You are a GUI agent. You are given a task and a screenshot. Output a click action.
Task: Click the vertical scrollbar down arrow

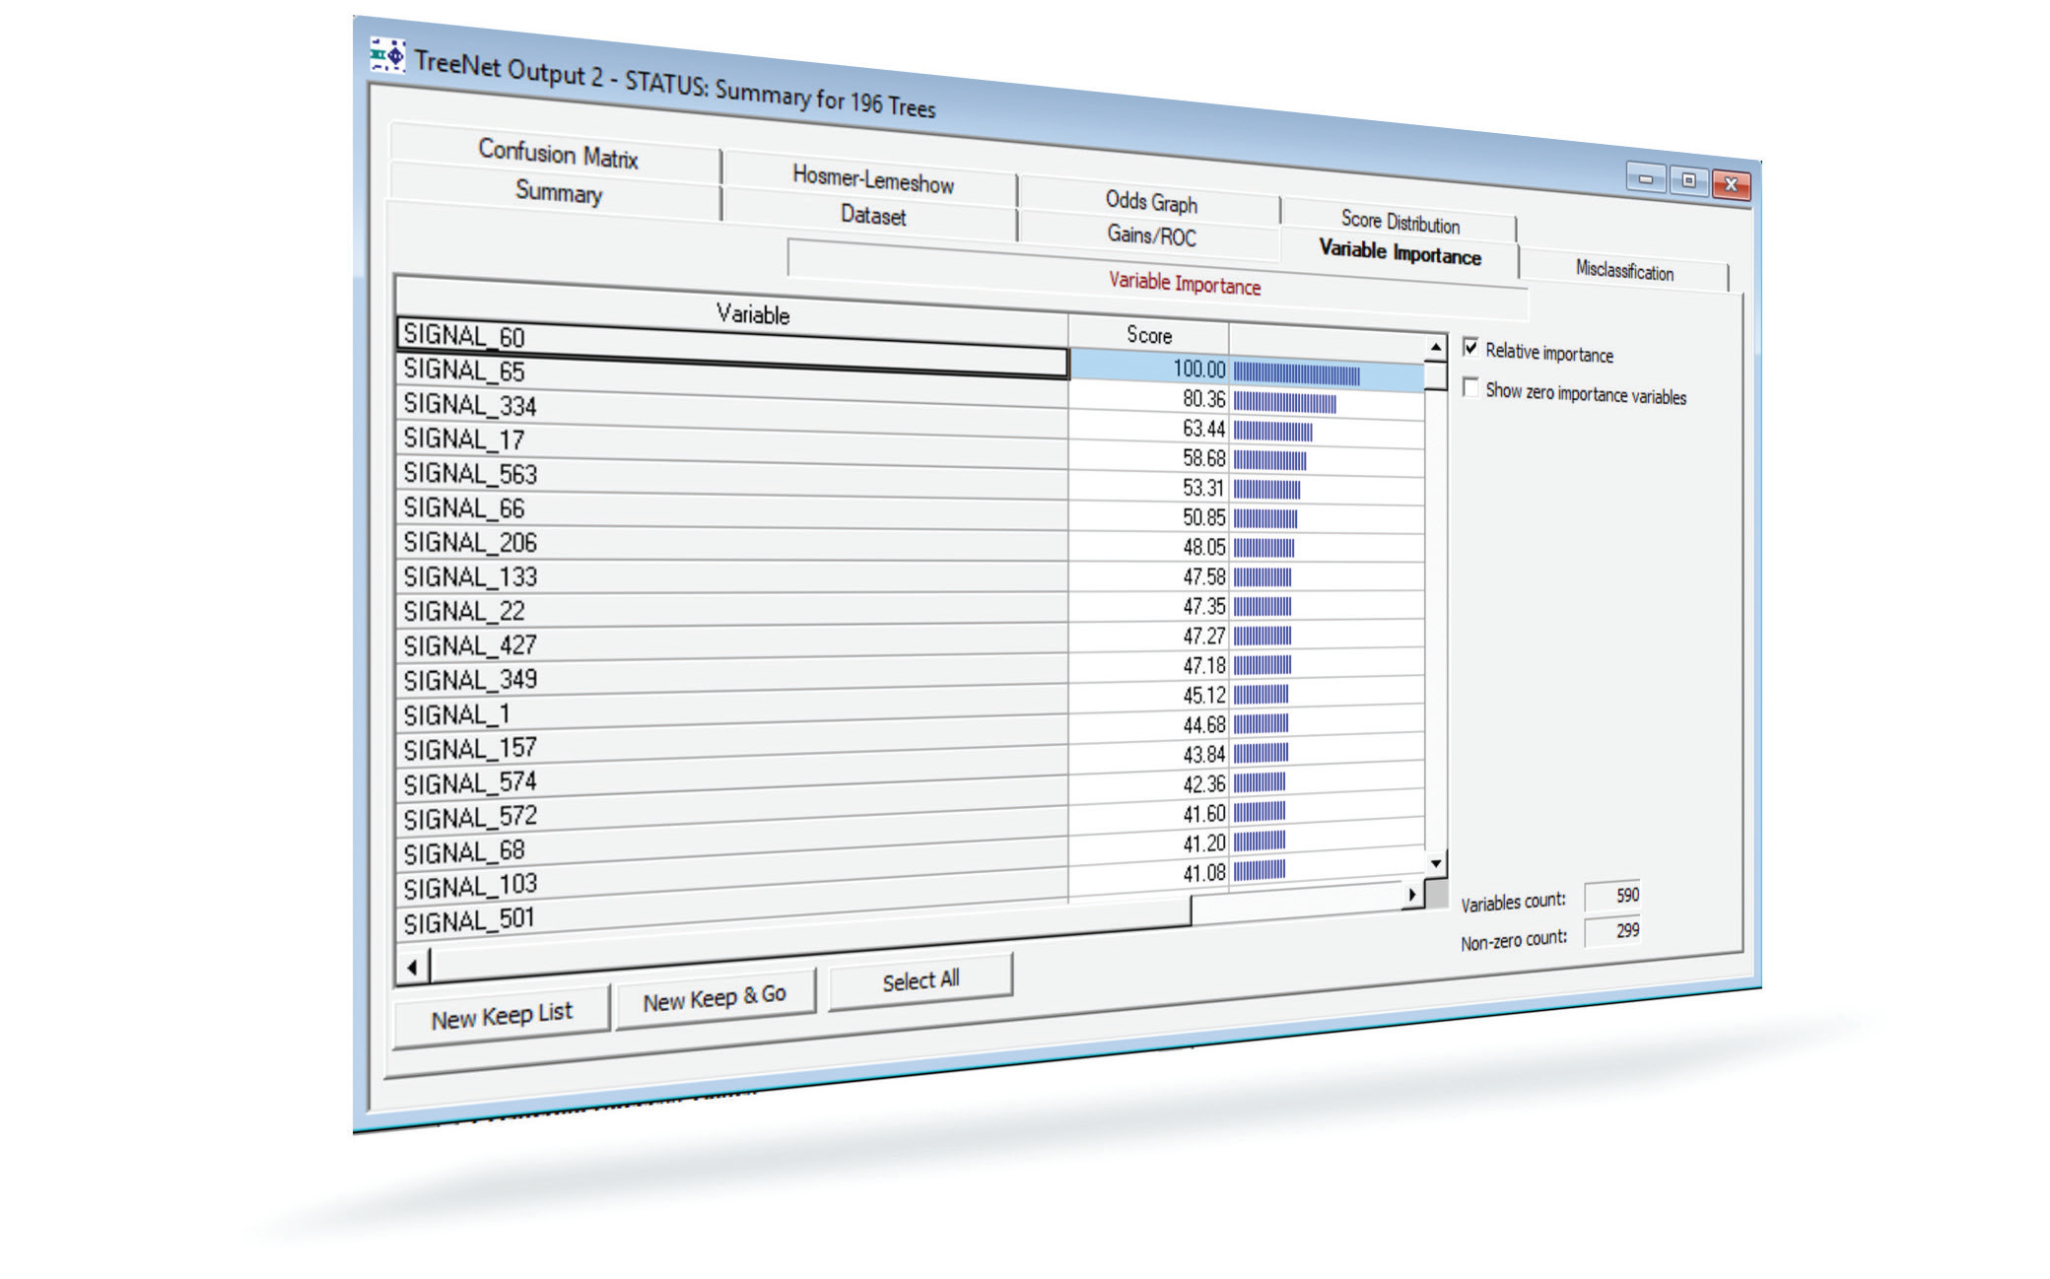[x=1436, y=863]
